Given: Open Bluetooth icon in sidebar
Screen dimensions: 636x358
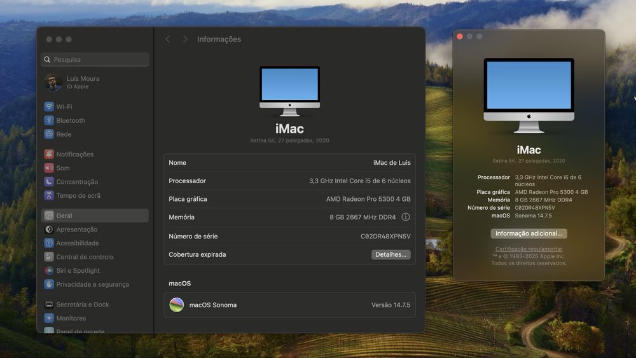Looking at the screenshot, I should click(49, 120).
